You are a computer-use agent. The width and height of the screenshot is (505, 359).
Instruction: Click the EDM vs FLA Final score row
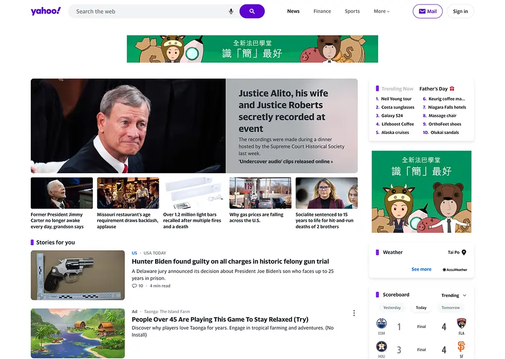422,327
